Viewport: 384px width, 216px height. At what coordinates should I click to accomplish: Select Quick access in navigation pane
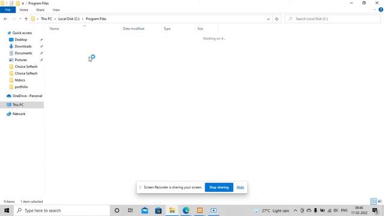click(x=22, y=33)
